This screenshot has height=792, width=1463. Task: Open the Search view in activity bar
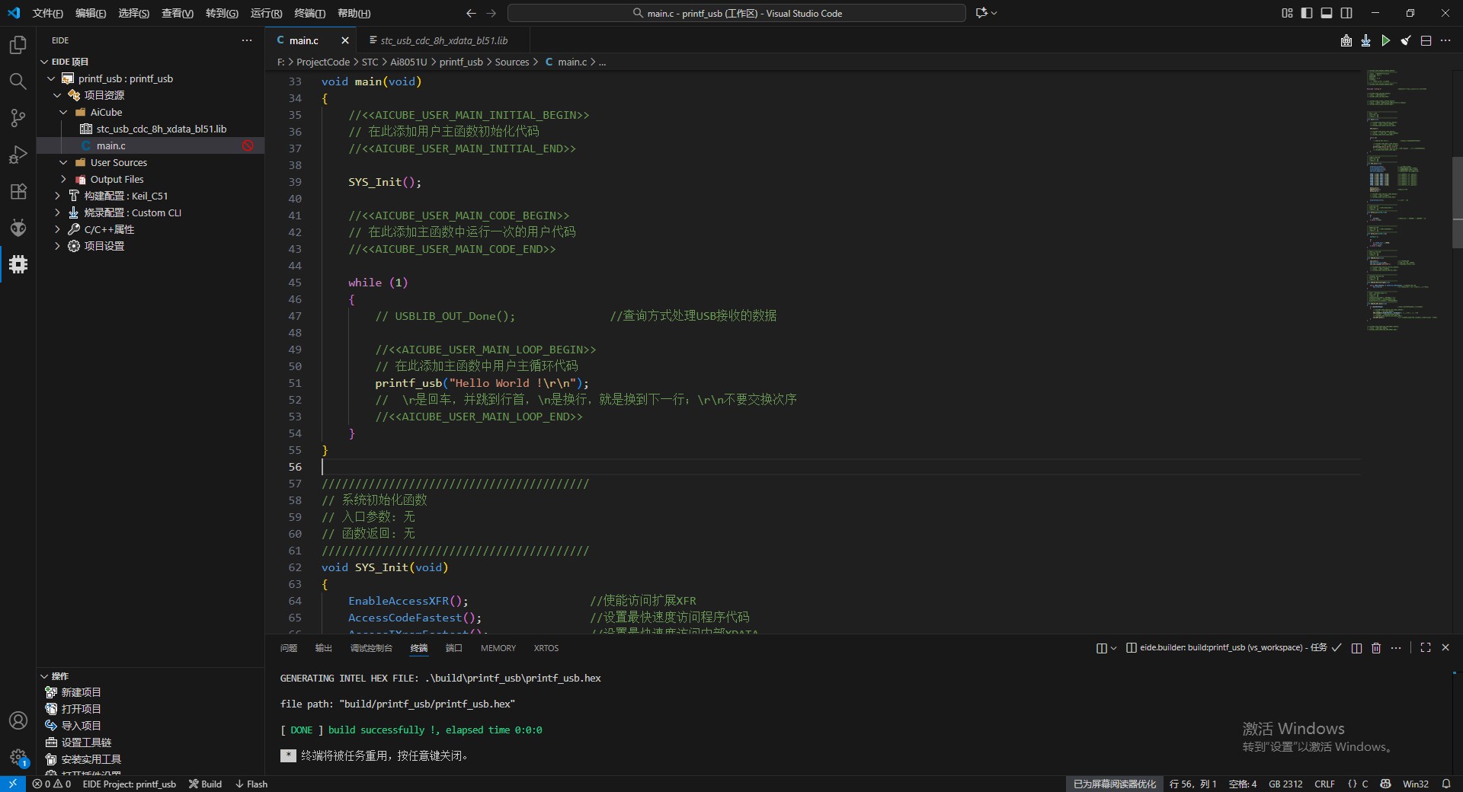coord(18,81)
